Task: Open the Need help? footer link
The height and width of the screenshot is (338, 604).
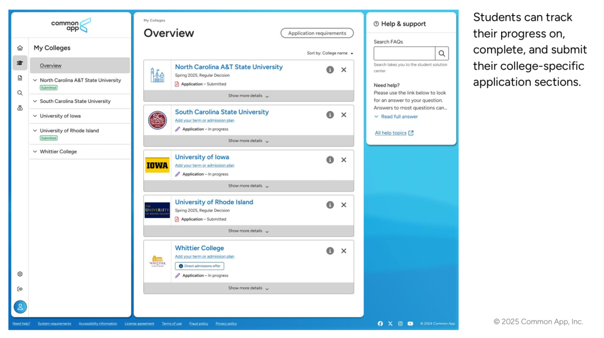Action: coord(21,324)
